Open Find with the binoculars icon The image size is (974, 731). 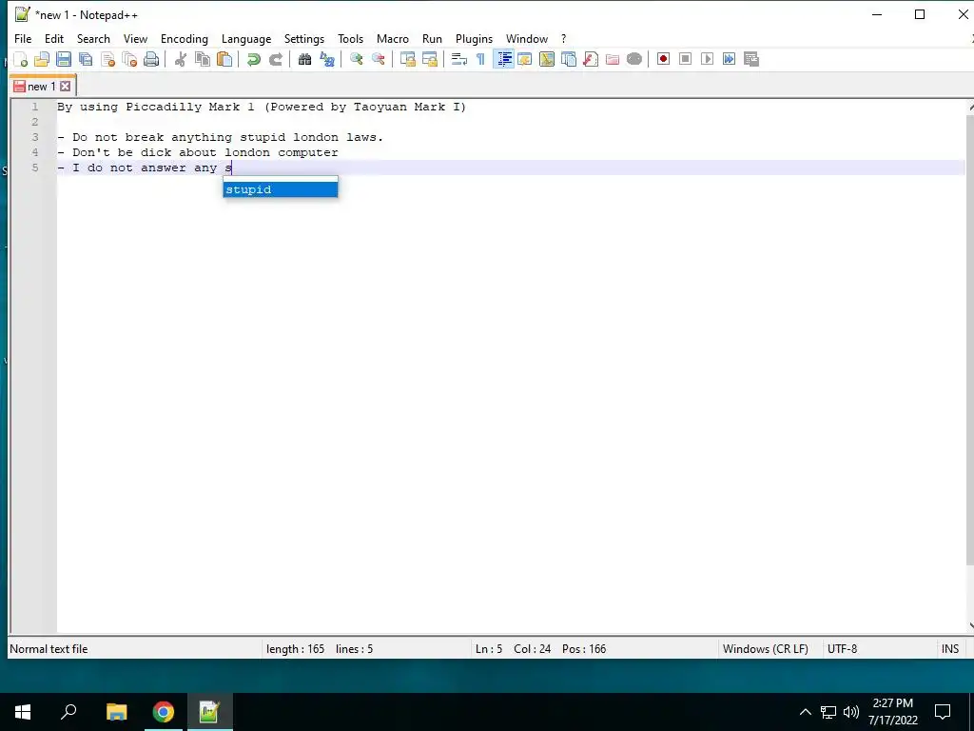[305, 59]
